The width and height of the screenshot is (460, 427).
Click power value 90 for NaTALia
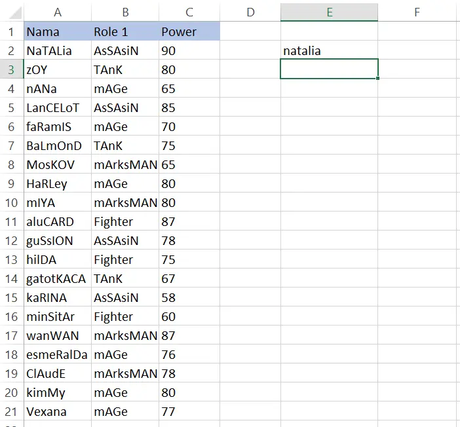pyautogui.click(x=189, y=50)
